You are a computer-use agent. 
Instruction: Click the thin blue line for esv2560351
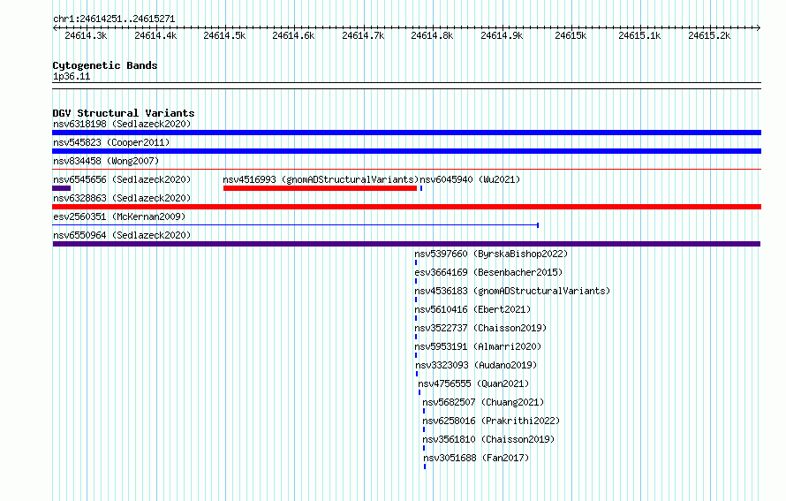295,225
